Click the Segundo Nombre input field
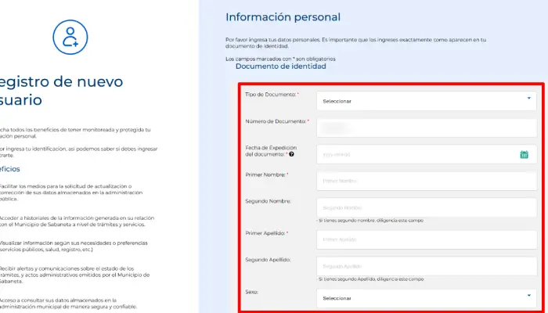 (427, 207)
